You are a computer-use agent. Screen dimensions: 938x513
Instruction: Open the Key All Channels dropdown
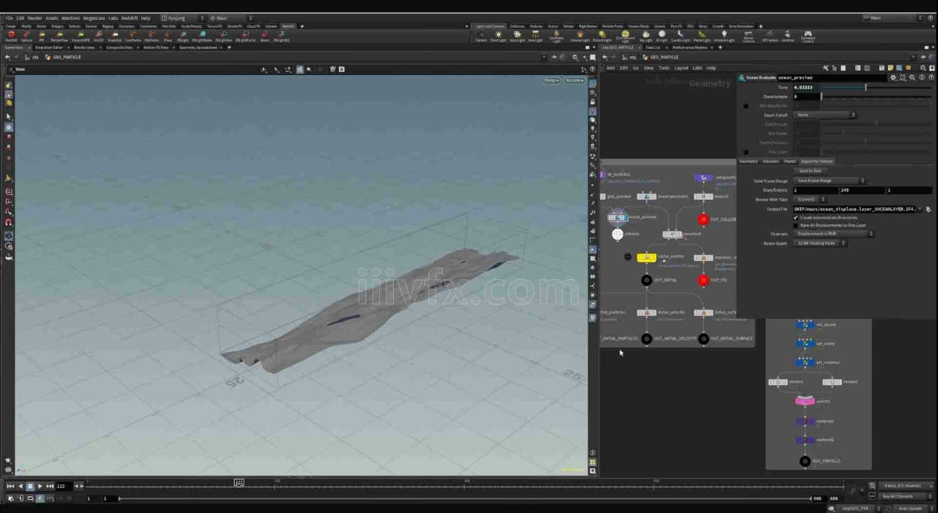(x=905, y=497)
